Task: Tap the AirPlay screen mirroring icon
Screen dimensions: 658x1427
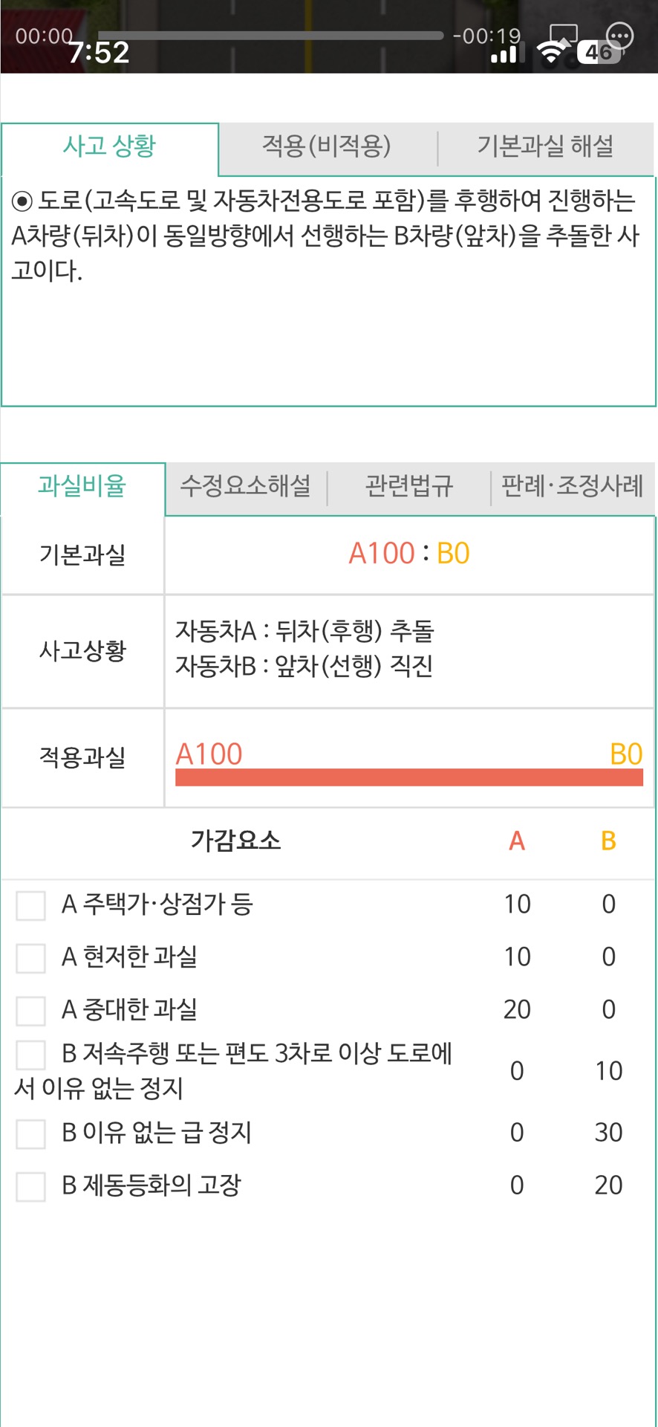Action: click(562, 35)
